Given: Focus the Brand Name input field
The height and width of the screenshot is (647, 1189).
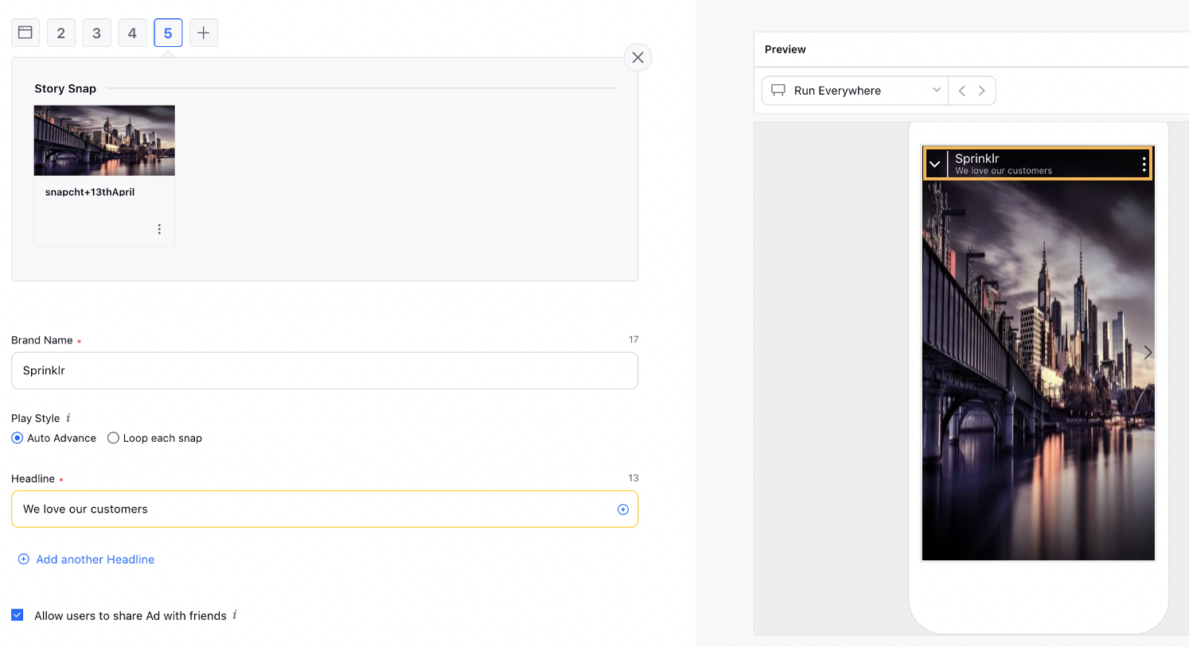Looking at the screenshot, I should pos(325,370).
